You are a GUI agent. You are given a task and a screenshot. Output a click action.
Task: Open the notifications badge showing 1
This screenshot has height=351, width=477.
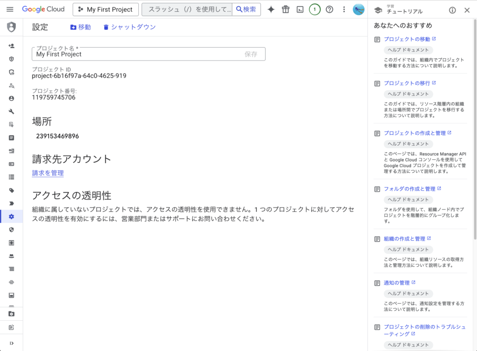click(314, 9)
